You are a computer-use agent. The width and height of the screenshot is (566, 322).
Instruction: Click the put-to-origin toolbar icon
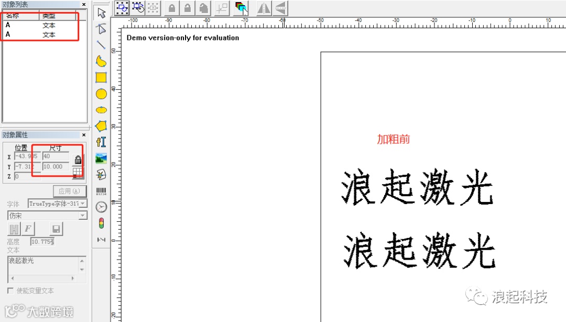pyautogui.click(x=222, y=8)
